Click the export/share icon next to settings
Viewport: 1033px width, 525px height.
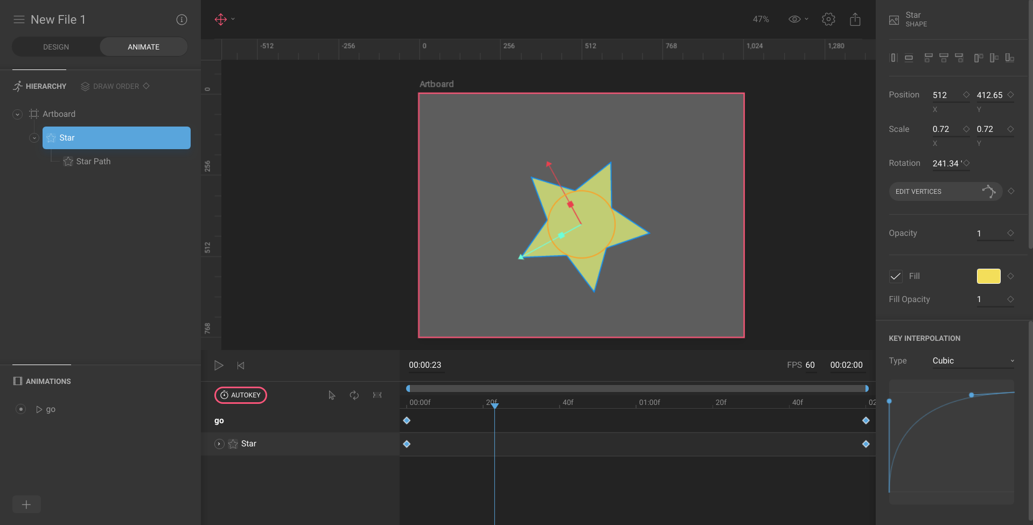(855, 19)
